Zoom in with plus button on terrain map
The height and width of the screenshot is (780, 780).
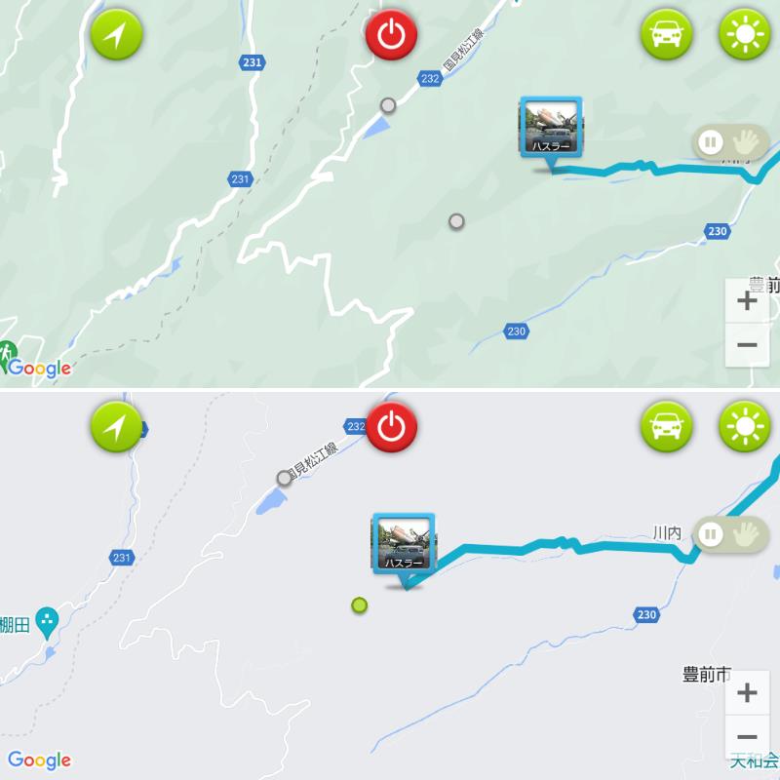click(x=747, y=300)
